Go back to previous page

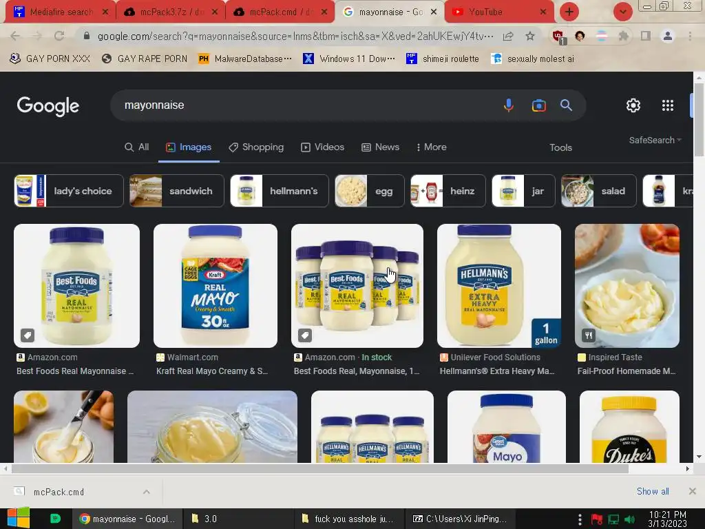(15, 36)
